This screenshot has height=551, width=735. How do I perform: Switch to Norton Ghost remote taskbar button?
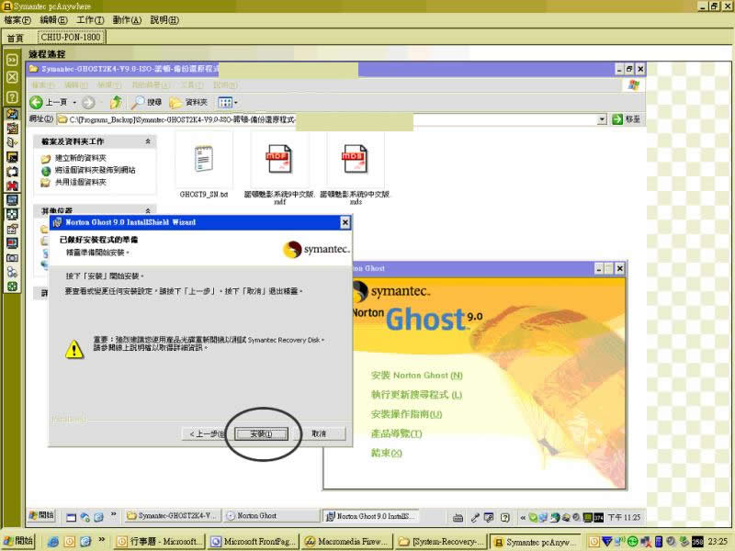pyautogui.click(x=270, y=516)
